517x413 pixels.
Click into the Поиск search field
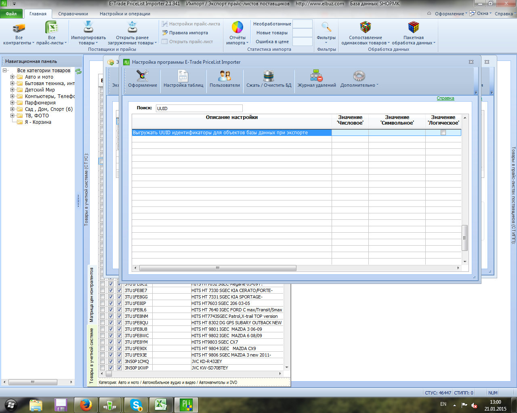pos(199,108)
